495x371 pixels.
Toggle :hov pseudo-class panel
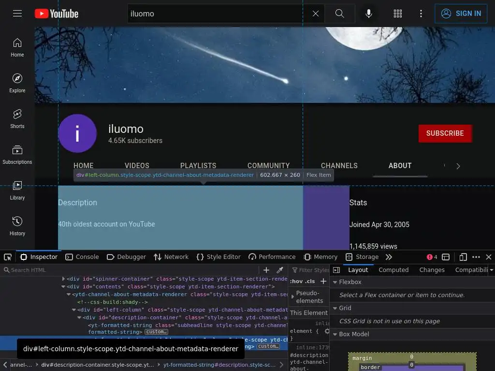coord(296,281)
